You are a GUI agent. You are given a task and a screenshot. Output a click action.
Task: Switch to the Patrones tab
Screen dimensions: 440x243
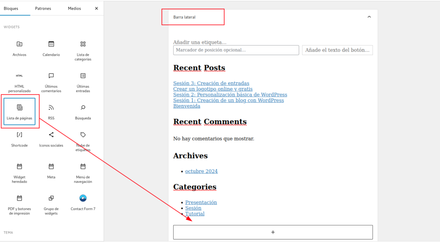pos(43,9)
